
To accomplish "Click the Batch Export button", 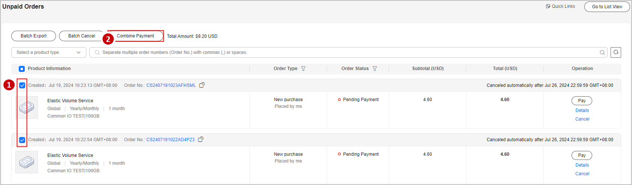I will [x=33, y=36].
